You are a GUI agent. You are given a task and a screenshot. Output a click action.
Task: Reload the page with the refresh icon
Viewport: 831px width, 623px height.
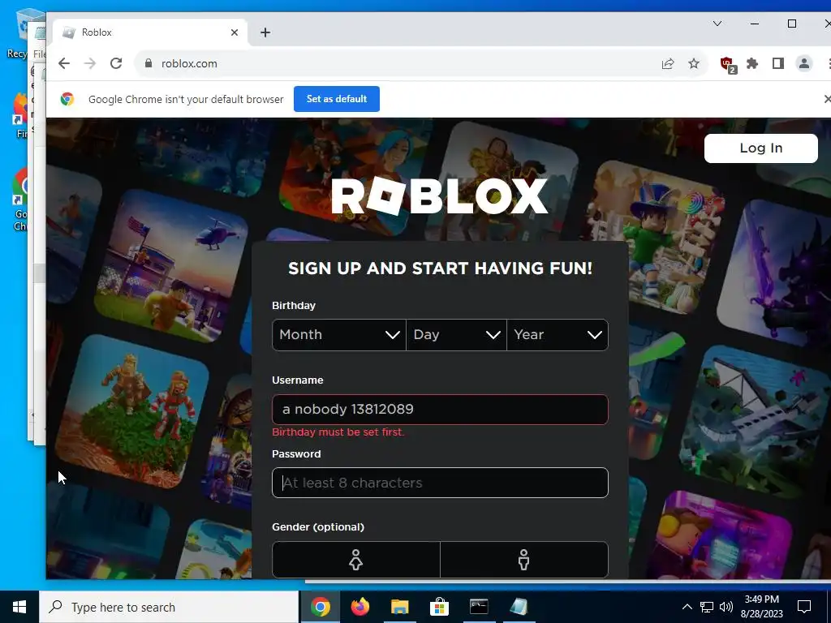coord(116,63)
